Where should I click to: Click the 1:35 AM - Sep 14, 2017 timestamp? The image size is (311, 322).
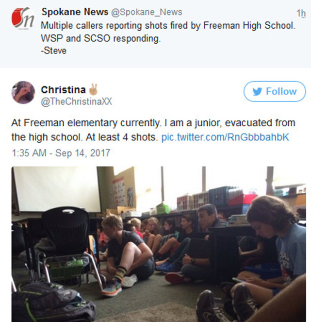[x=61, y=153]
